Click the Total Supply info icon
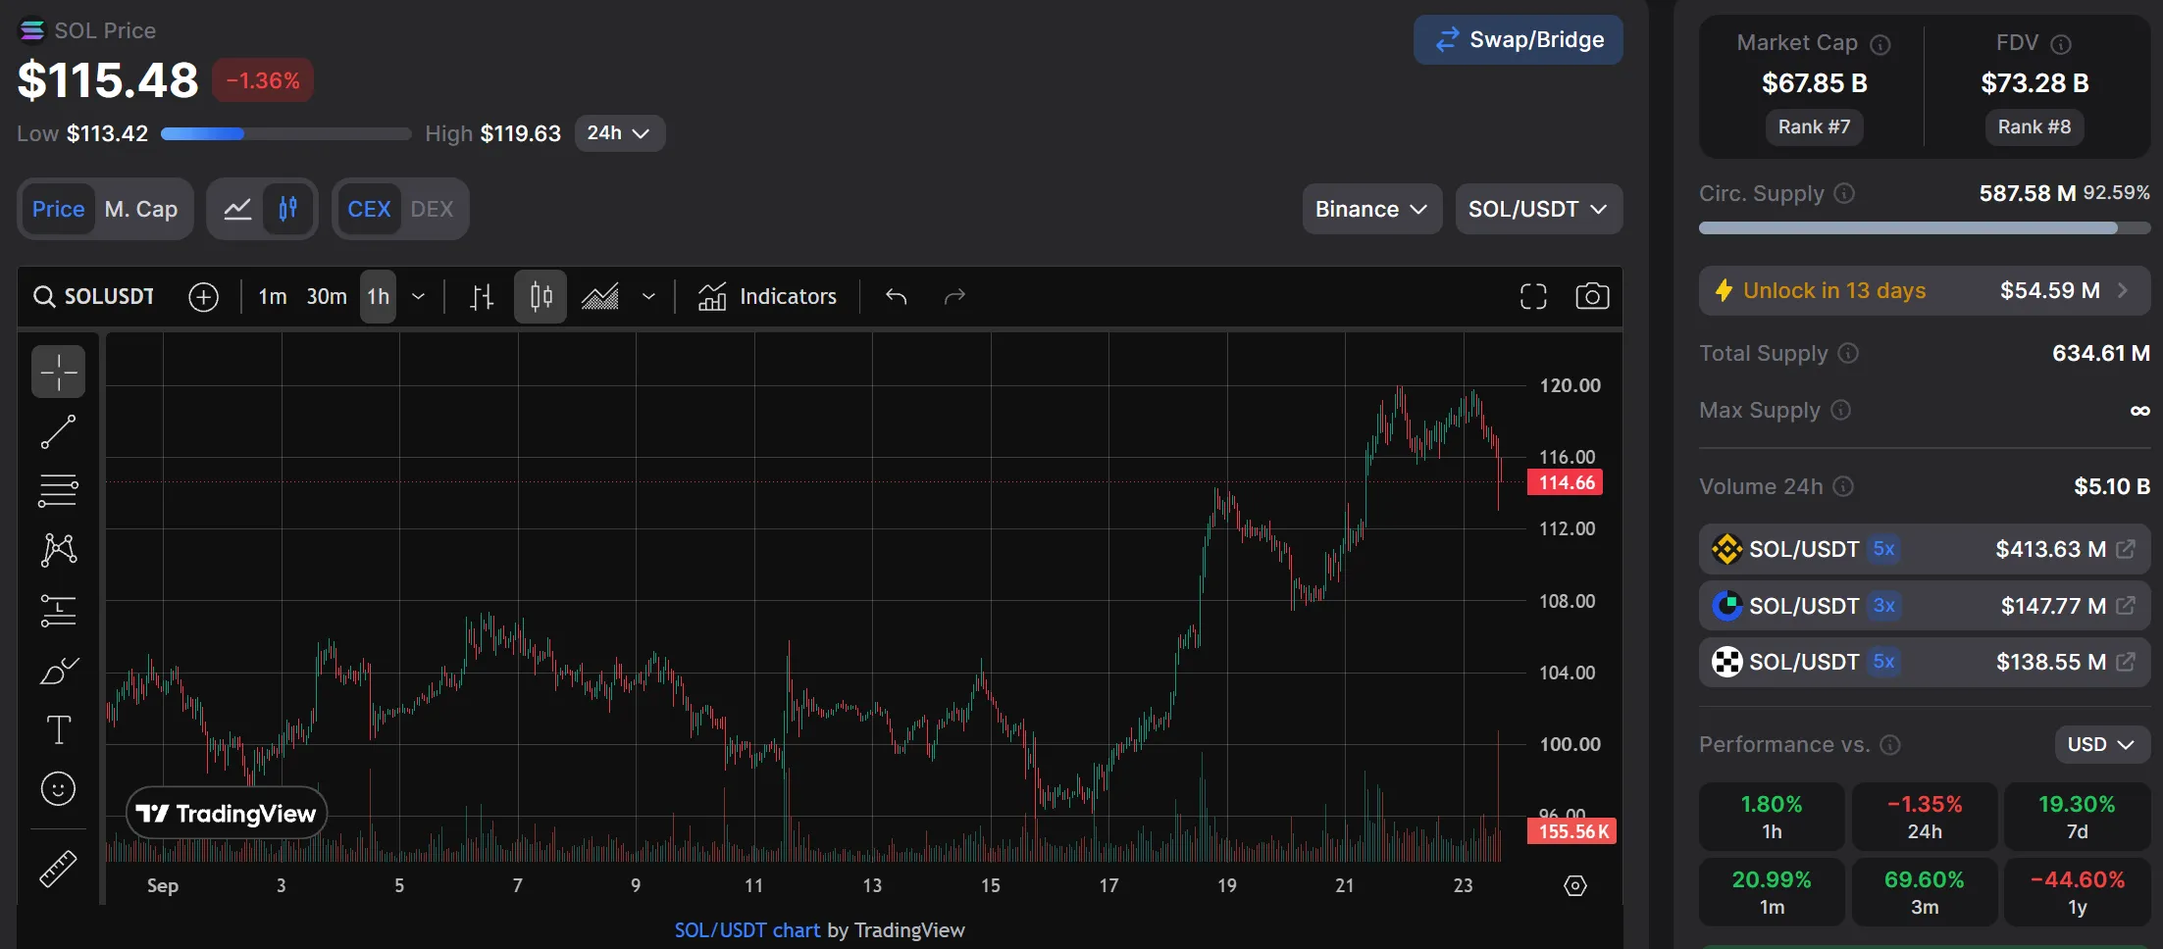This screenshot has width=2163, height=949. coord(1848,353)
